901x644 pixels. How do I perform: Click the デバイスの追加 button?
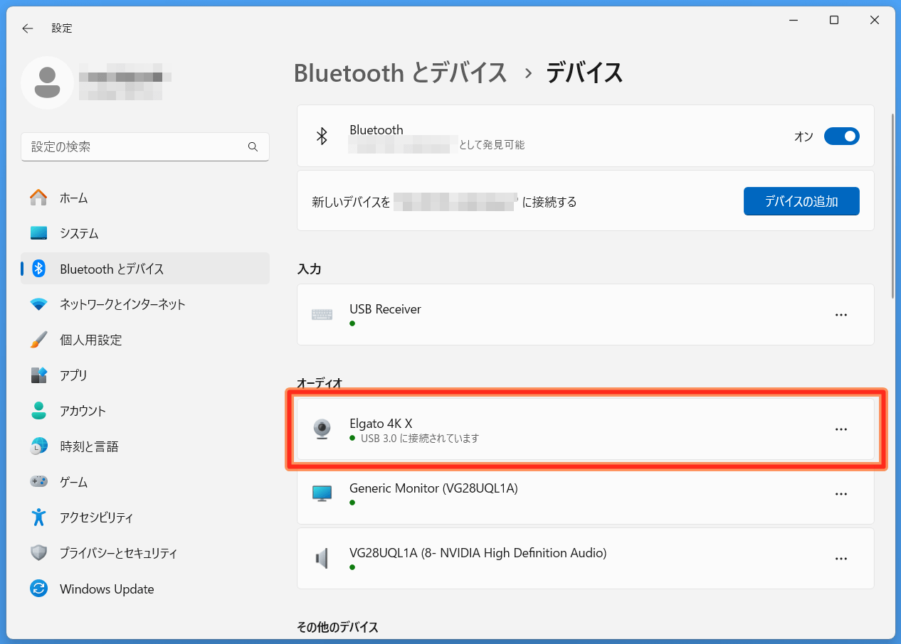tap(801, 201)
